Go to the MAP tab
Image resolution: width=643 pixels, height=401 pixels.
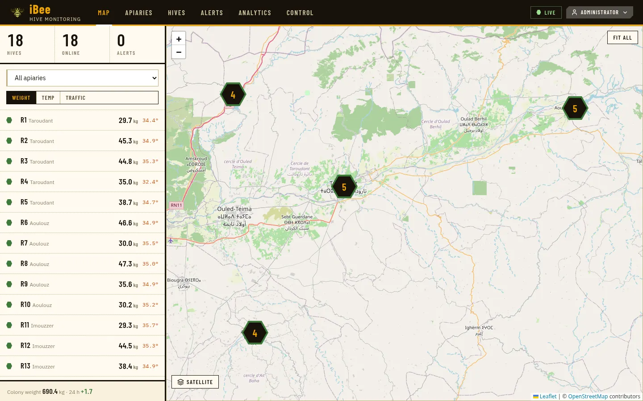pos(104,13)
